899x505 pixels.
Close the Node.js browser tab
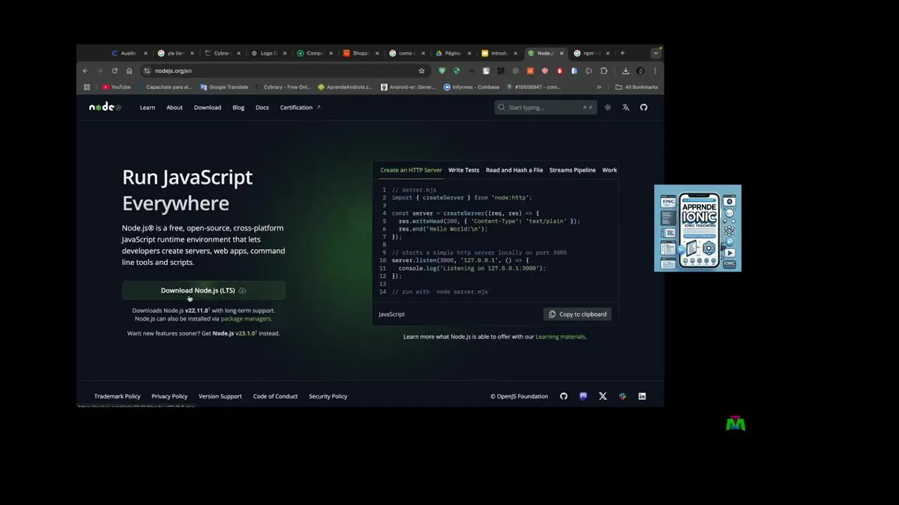tap(561, 53)
